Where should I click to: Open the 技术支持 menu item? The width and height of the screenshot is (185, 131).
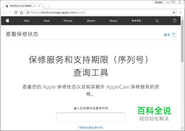pyautogui.click(x=136, y=21)
